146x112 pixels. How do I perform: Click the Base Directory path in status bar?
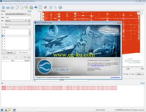130,110
